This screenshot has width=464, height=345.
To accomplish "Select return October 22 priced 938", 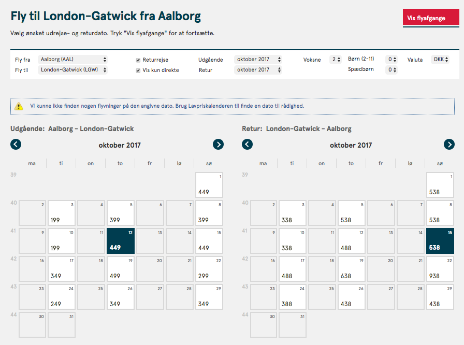I will click(x=440, y=269).
